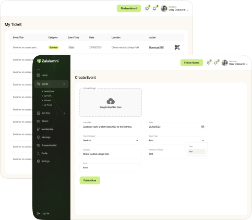Expand the Event Category Seminar dropdown
The width and height of the screenshot is (252, 220).
click(x=111, y=140)
